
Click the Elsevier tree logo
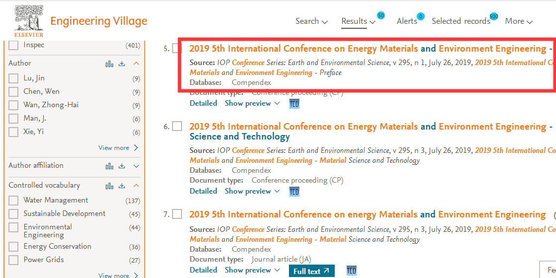[x=29, y=21]
